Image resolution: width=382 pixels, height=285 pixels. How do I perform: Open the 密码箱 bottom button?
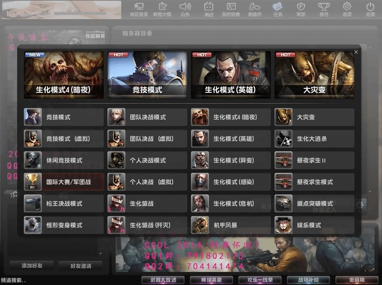tap(357, 280)
